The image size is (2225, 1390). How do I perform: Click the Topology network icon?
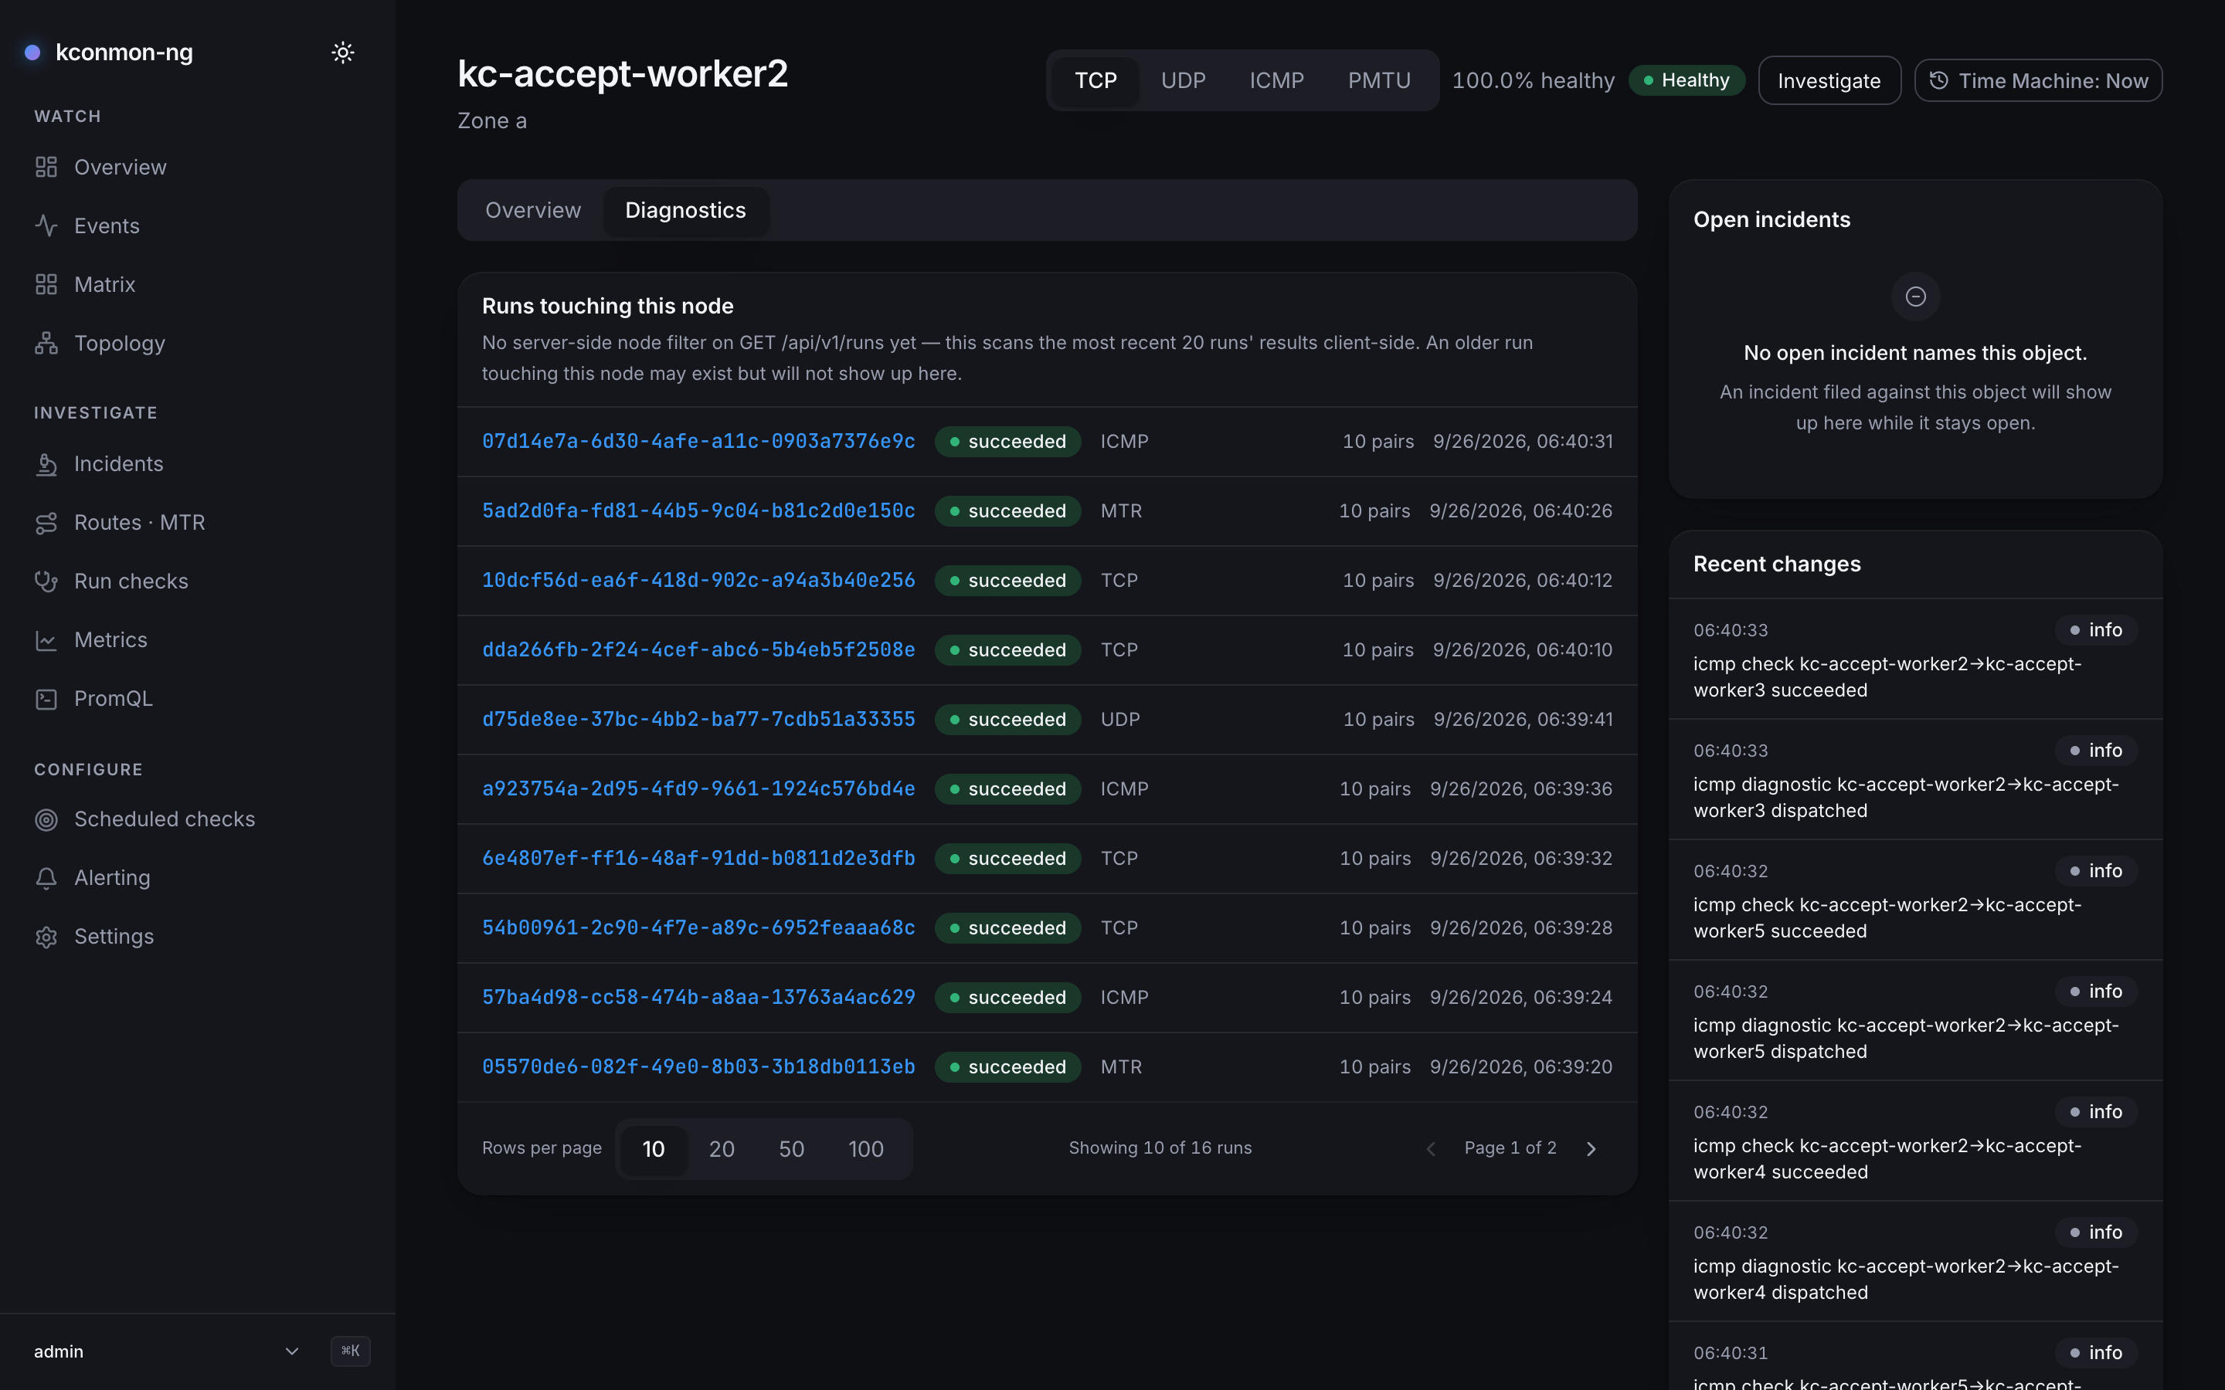[x=46, y=343]
